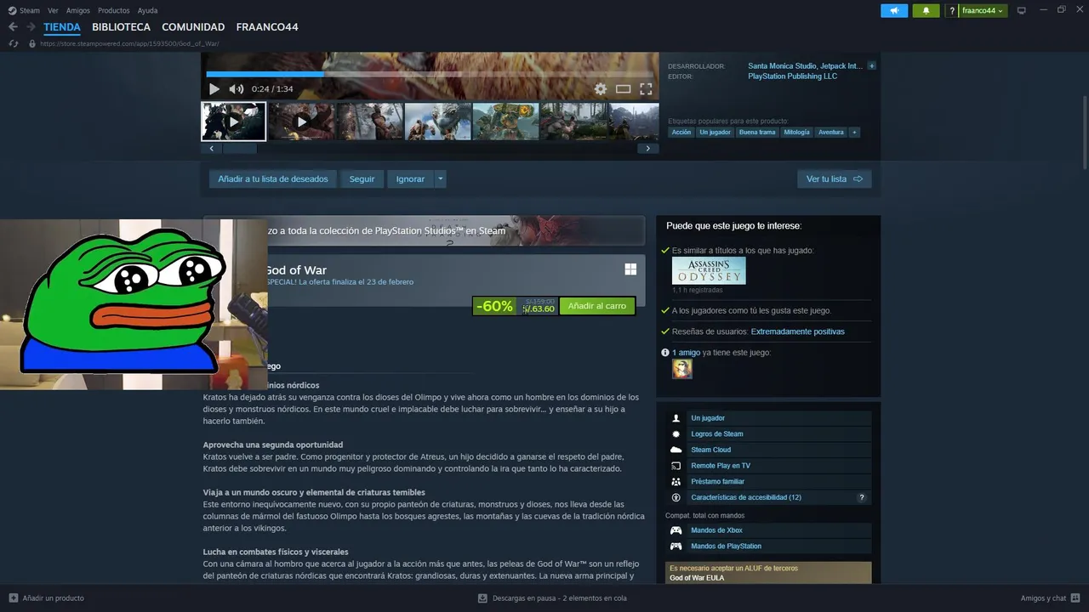The width and height of the screenshot is (1089, 612).
Task: Click Un jugador feature row
Action: tap(768, 418)
